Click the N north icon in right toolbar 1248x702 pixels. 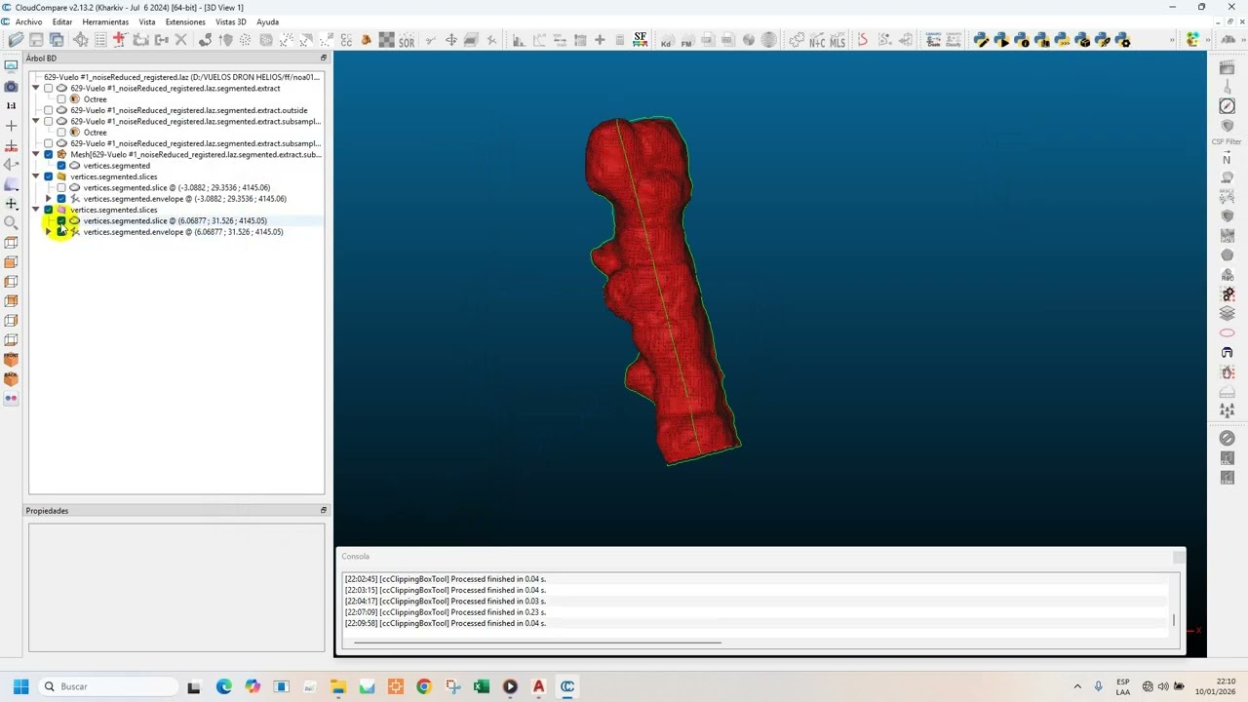[1227, 159]
